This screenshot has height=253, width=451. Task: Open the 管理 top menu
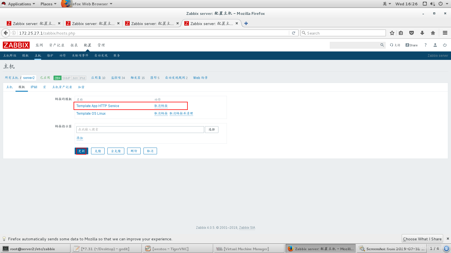click(x=101, y=45)
